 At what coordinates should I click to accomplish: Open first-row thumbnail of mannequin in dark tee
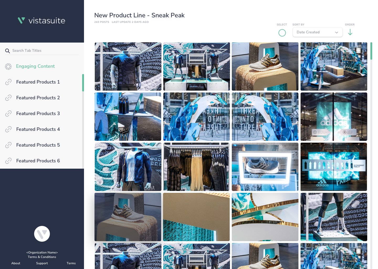pos(128,66)
